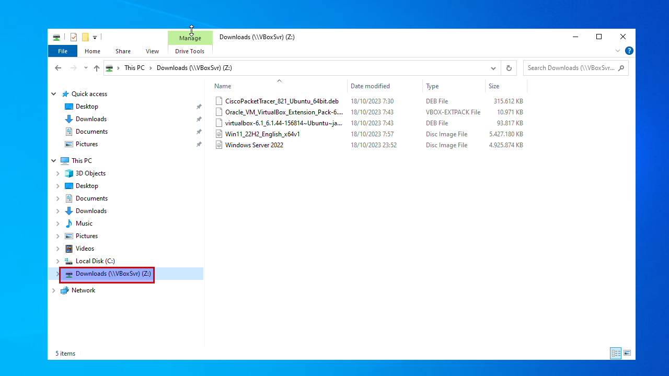Image resolution: width=669 pixels, height=376 pixels.
Task: Switch to Details view icon
Action: coord(616,353)
